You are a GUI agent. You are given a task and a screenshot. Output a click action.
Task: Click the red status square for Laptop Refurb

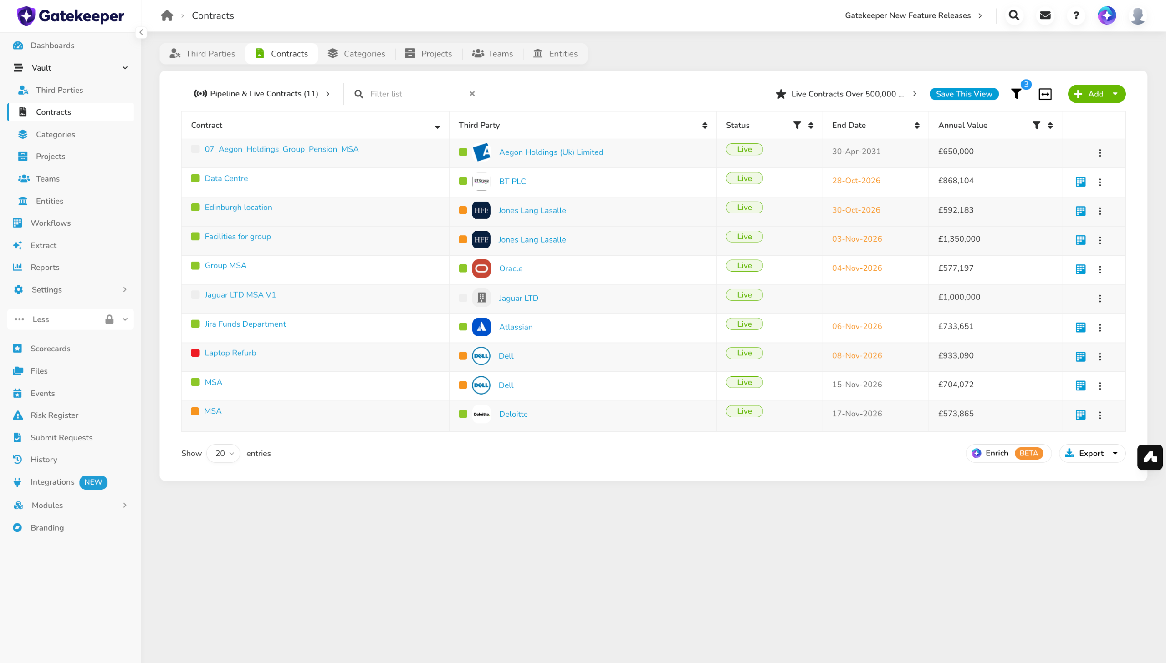[x=195, y=353]
